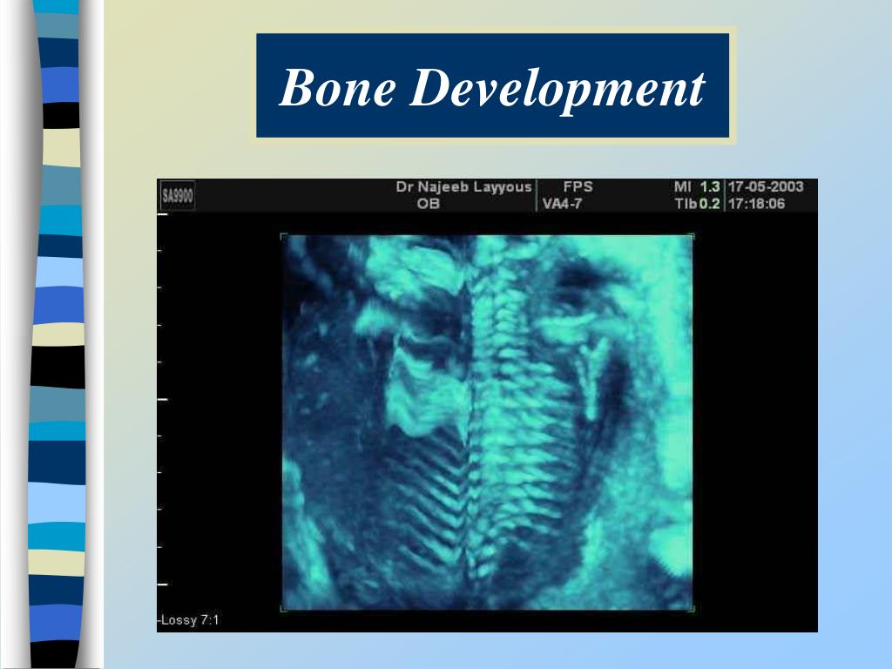Click the date 17-05-2003

(x=766, y=186)
